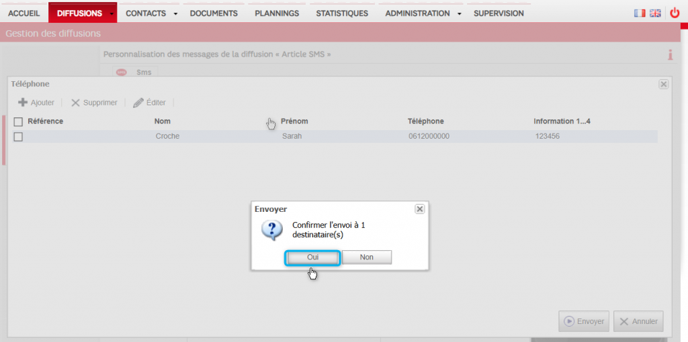This screenshot has height=342, width=688.
Task: Close the Téléphone panel
Action: (x=663, y=84)
